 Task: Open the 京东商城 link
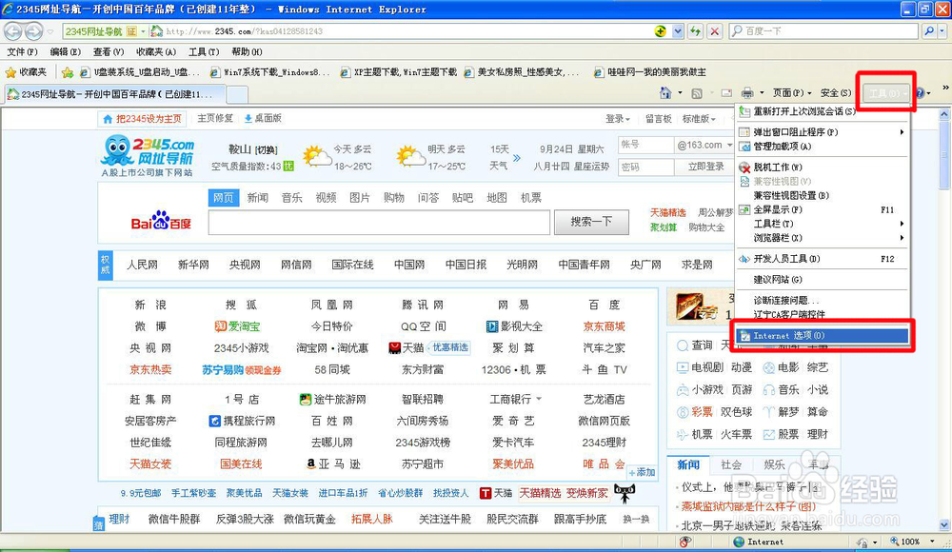coord(605,326)
